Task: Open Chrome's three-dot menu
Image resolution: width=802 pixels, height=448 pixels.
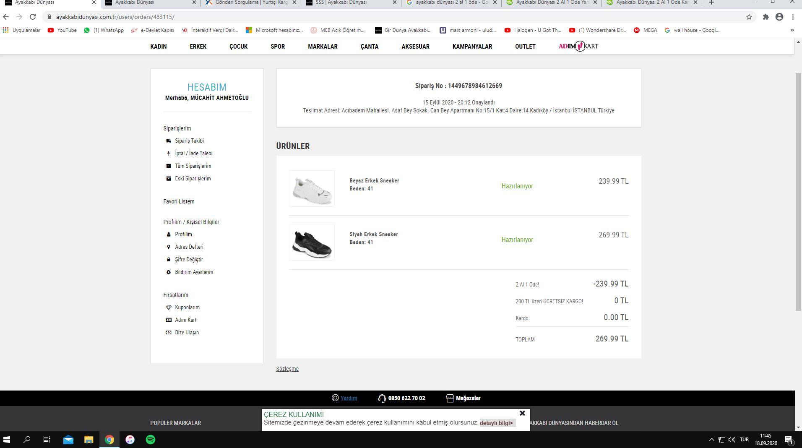Action: tap(793, 17)
